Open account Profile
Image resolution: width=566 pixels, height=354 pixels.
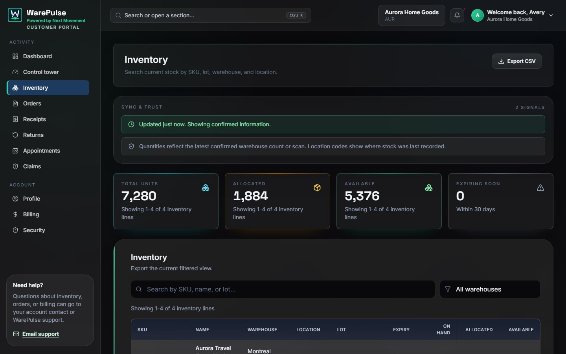point(48,199)
